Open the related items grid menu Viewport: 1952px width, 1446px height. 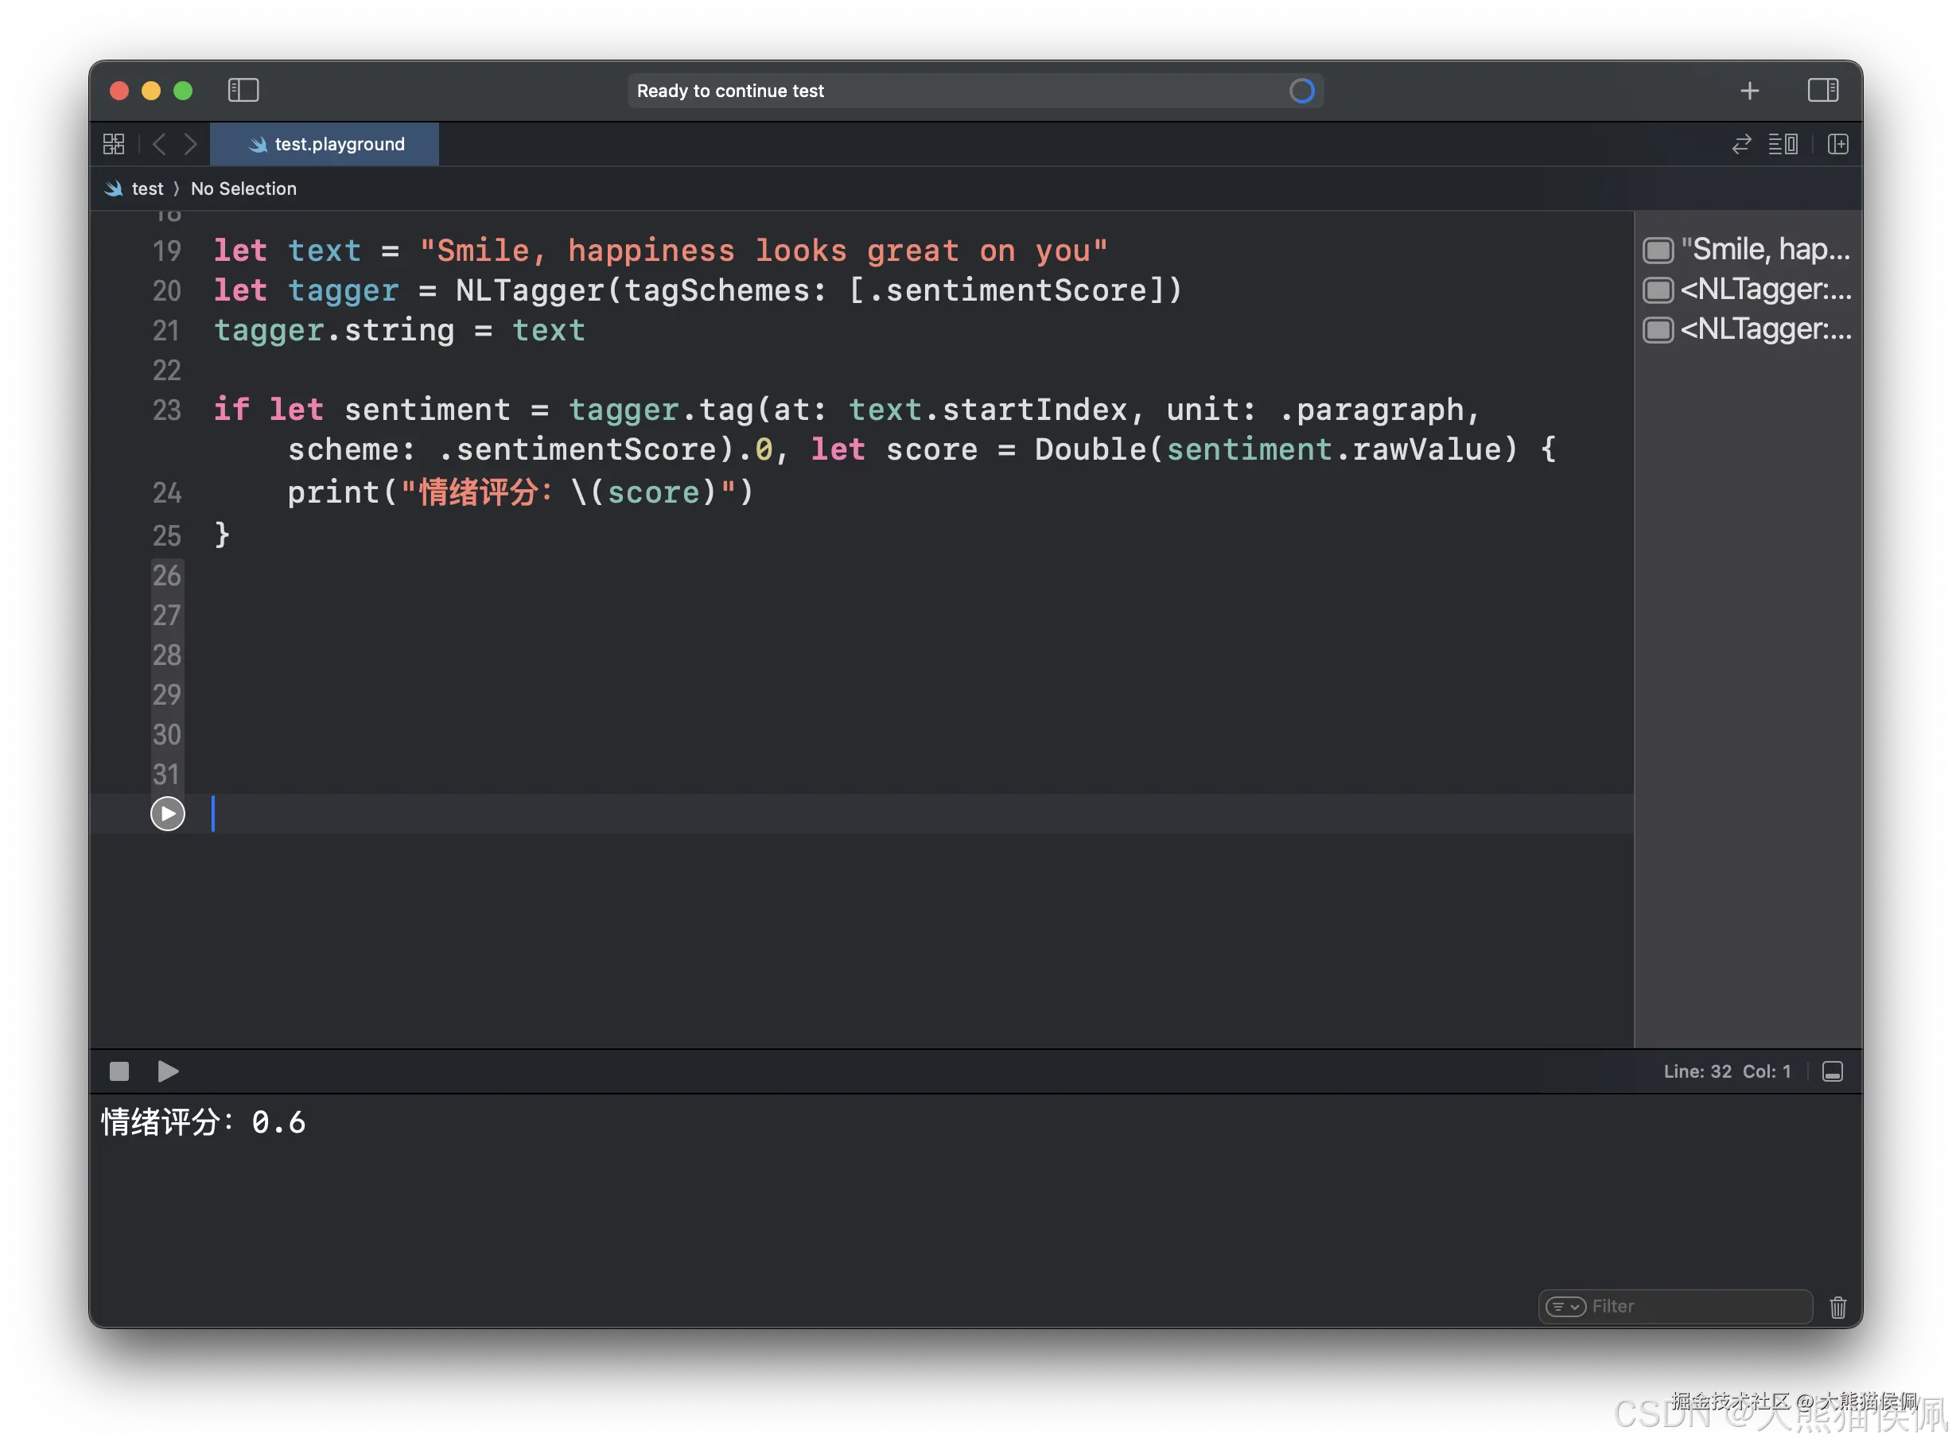click(114, 145)
